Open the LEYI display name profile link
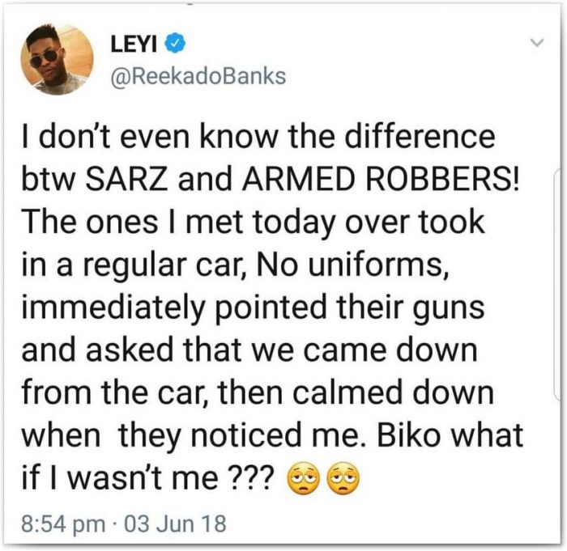567x551 pixels. click(134, 44)
